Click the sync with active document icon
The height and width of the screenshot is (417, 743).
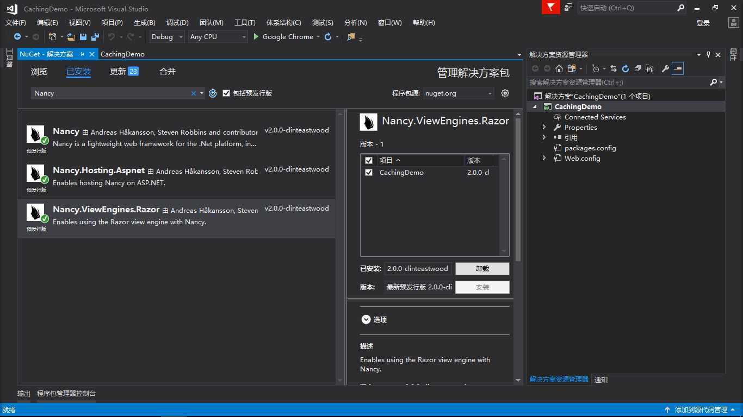click(614, 68)
